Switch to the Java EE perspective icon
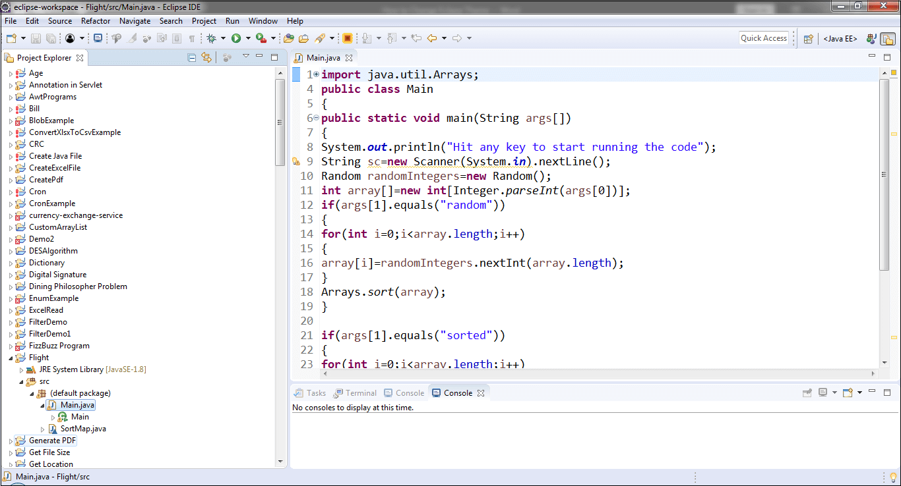The height and width of the screenshot is (486, 901). click(x=872, y=38)
